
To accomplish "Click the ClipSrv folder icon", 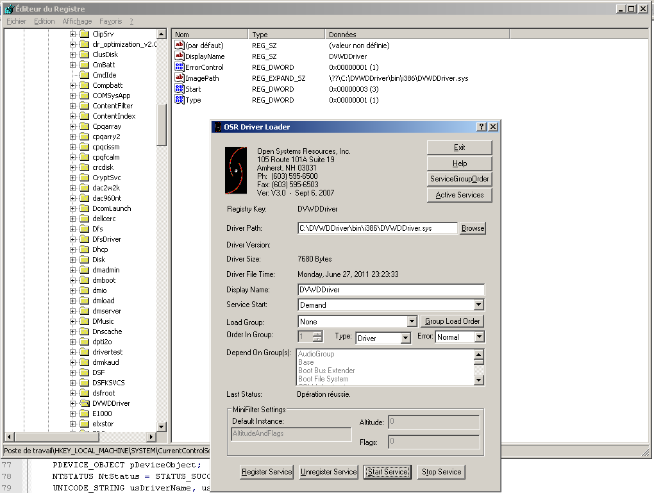I will tap(85, 34).
